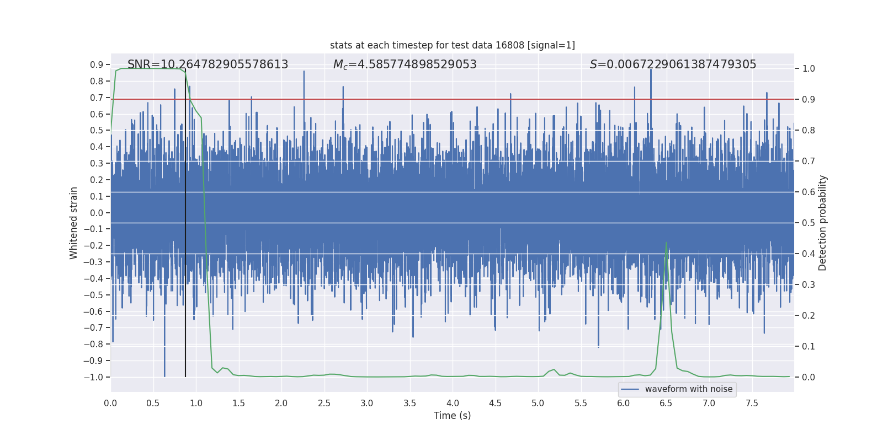Click the 'waveform with noise' legend label
883x441 pixels.
click(689, 389)
